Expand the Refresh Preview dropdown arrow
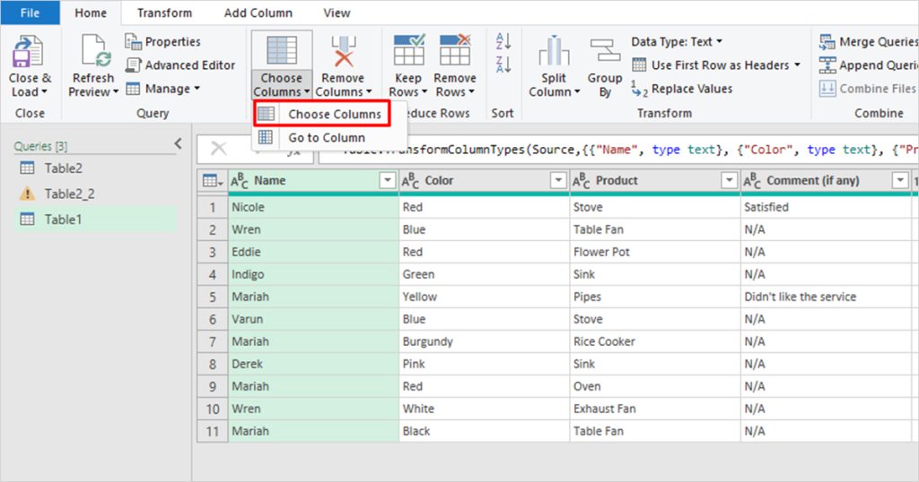 tap(116, 92)
